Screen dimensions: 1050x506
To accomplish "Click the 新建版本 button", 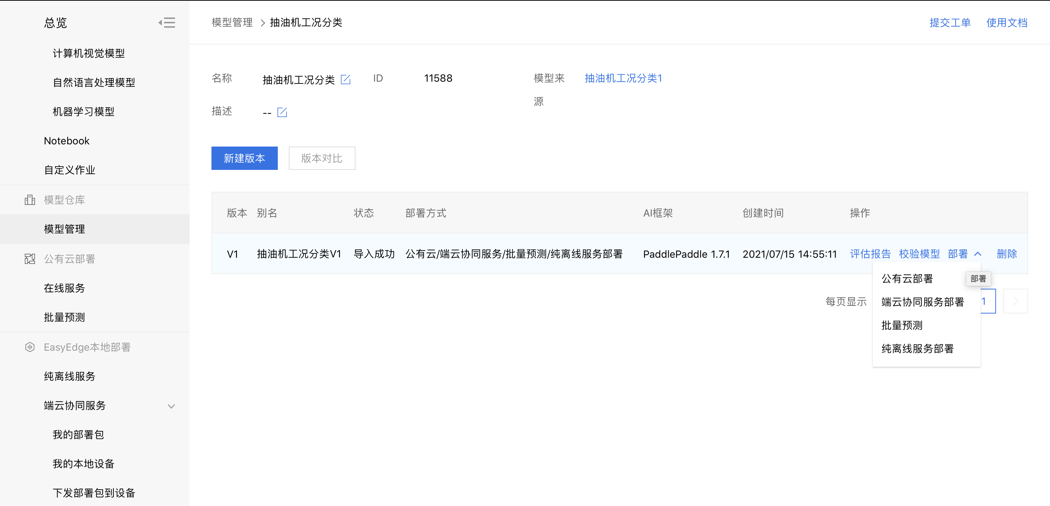I will (244, 158).
